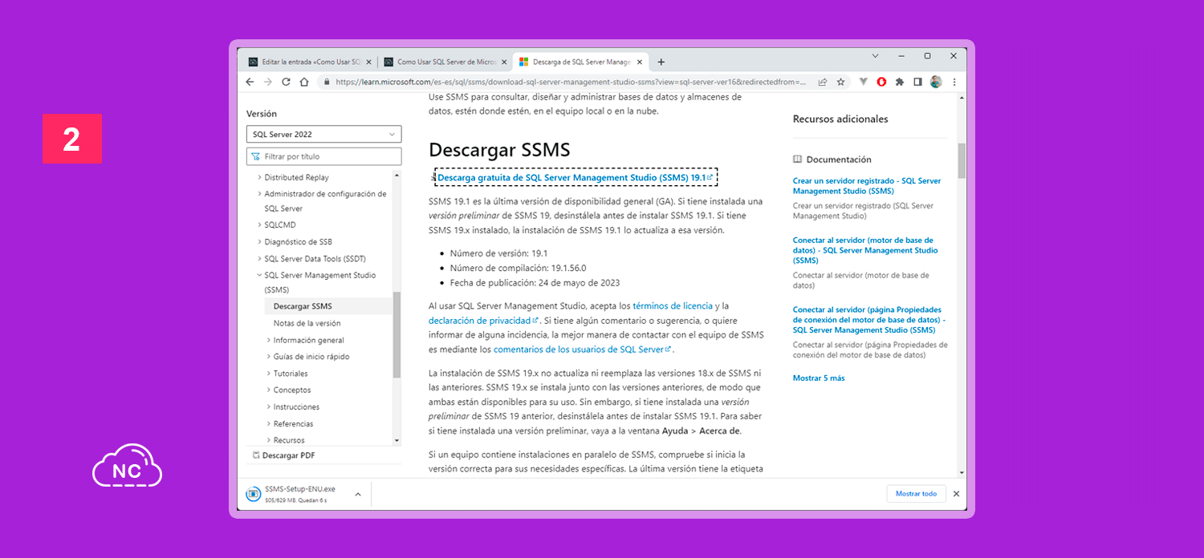This screenshot has height=558, width=1204.
Task: Expand 'Información general' node
Action: [x=268, y=340]
